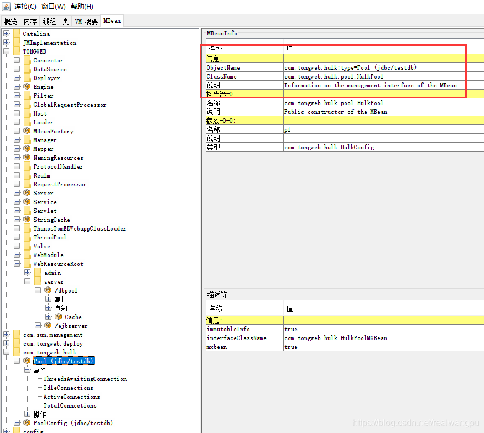Image resolution: width=484 pixels, height=433 pixels.
Task: Click the ThreadPool MBean icon
Action: point(27,237)
